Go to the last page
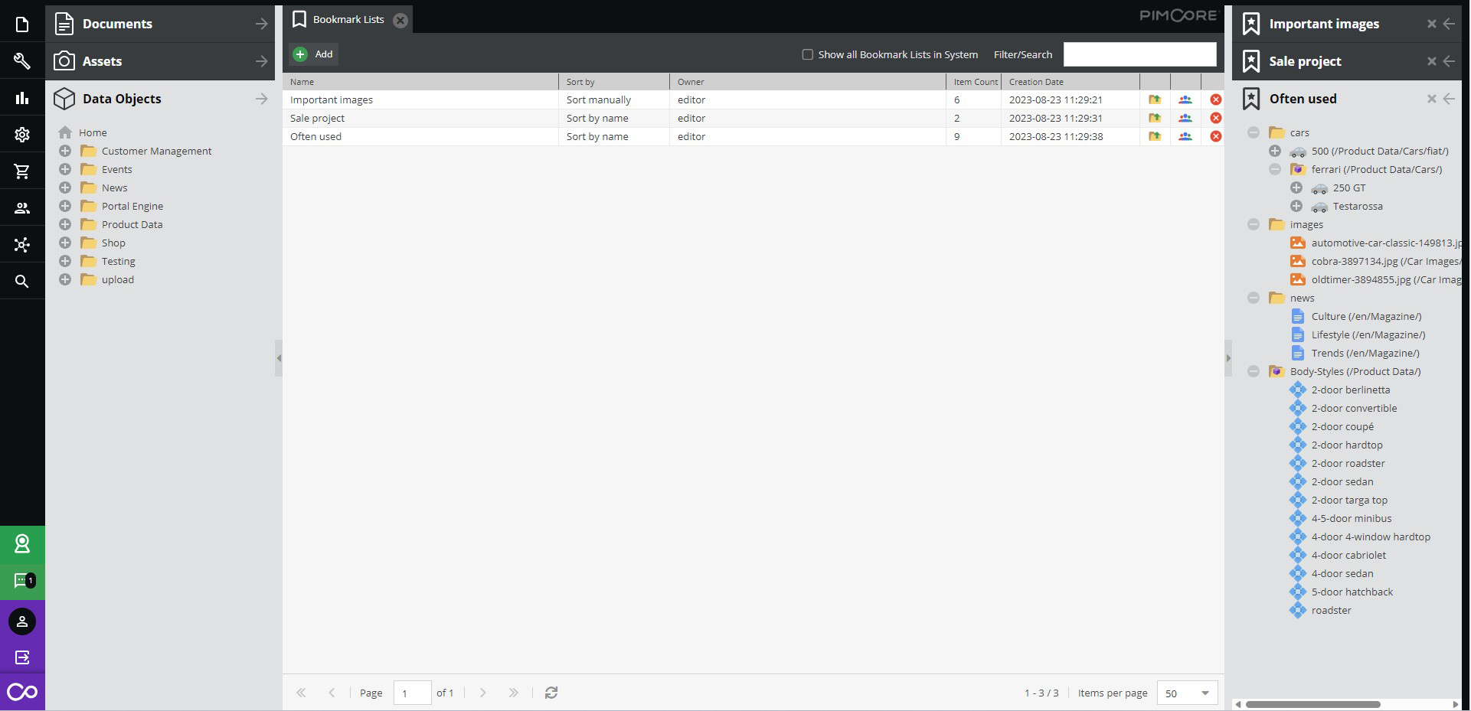 pyautogui.click(x=513, y=693)
